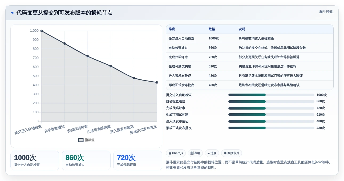344x181 pixels.
Task: Click table cell 进入预发布验证
Action: [x=180, y=76]
